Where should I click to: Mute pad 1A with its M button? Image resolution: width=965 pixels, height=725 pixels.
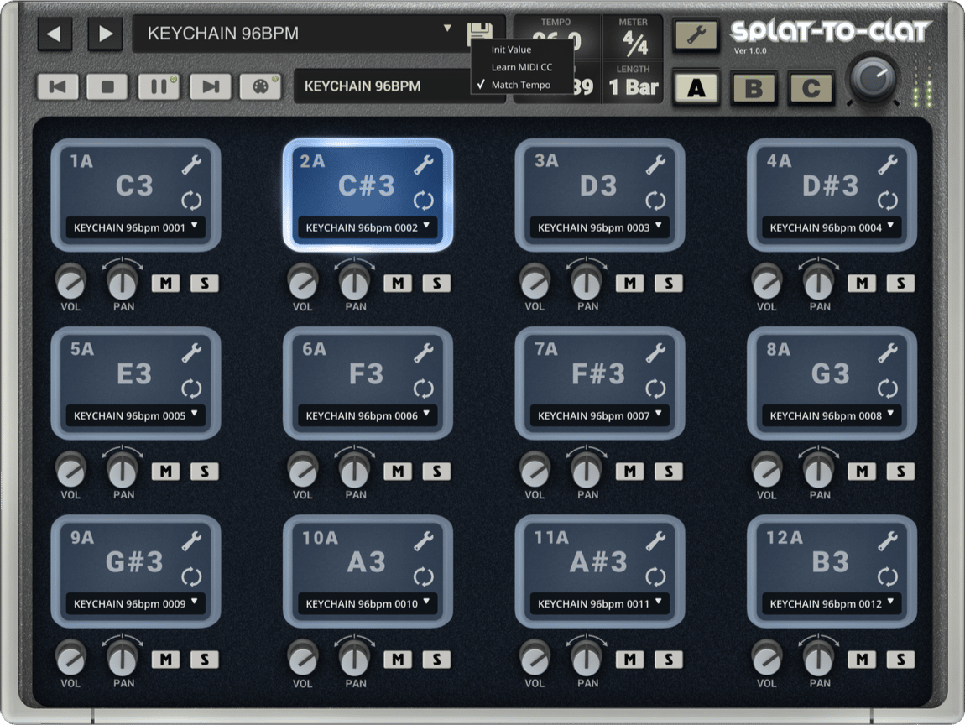(165, 284)
